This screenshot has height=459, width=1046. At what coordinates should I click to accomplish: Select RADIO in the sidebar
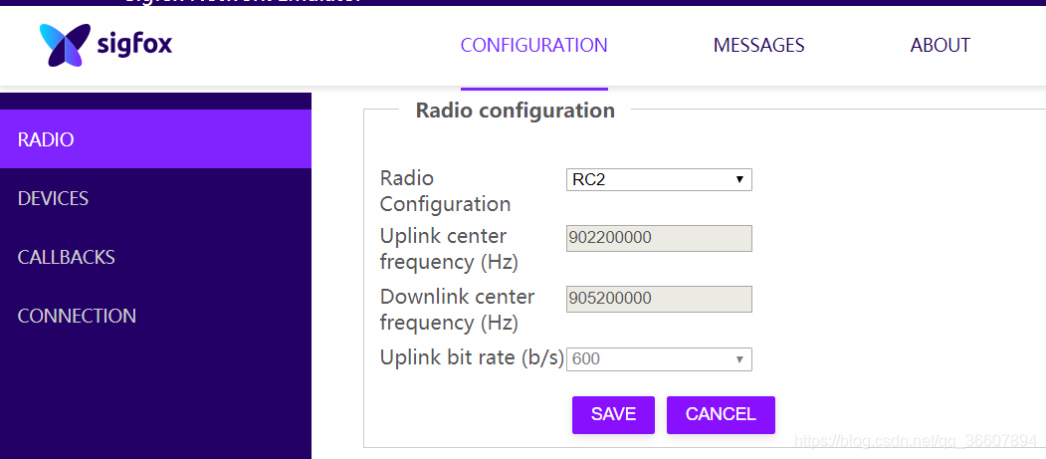[x=155, y=138]
